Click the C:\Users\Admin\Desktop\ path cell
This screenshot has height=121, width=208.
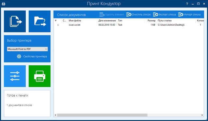click(x=171, y=25)
